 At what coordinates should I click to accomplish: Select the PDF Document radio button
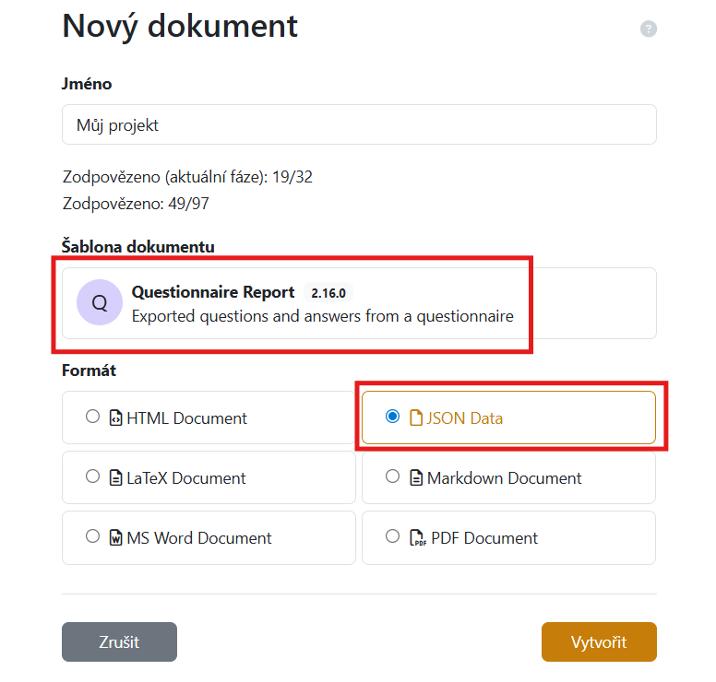coord(392,536)
